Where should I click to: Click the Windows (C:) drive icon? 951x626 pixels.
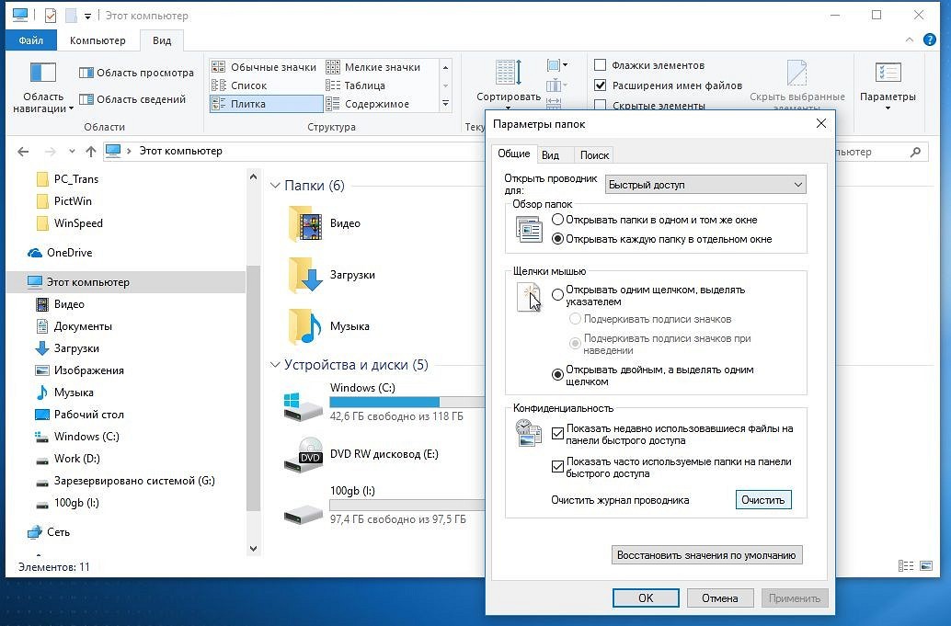coord(304,403)
